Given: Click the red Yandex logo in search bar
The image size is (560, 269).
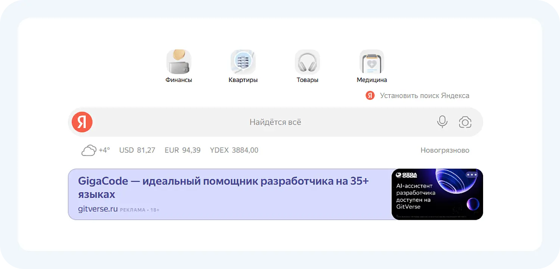Looking at the screenshot, I should 82,122.
